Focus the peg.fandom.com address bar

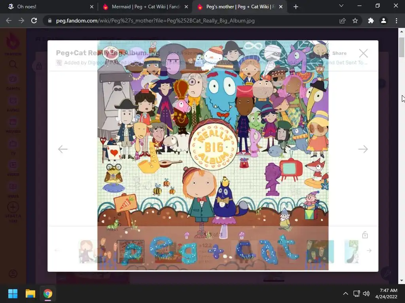click(155, 21)
